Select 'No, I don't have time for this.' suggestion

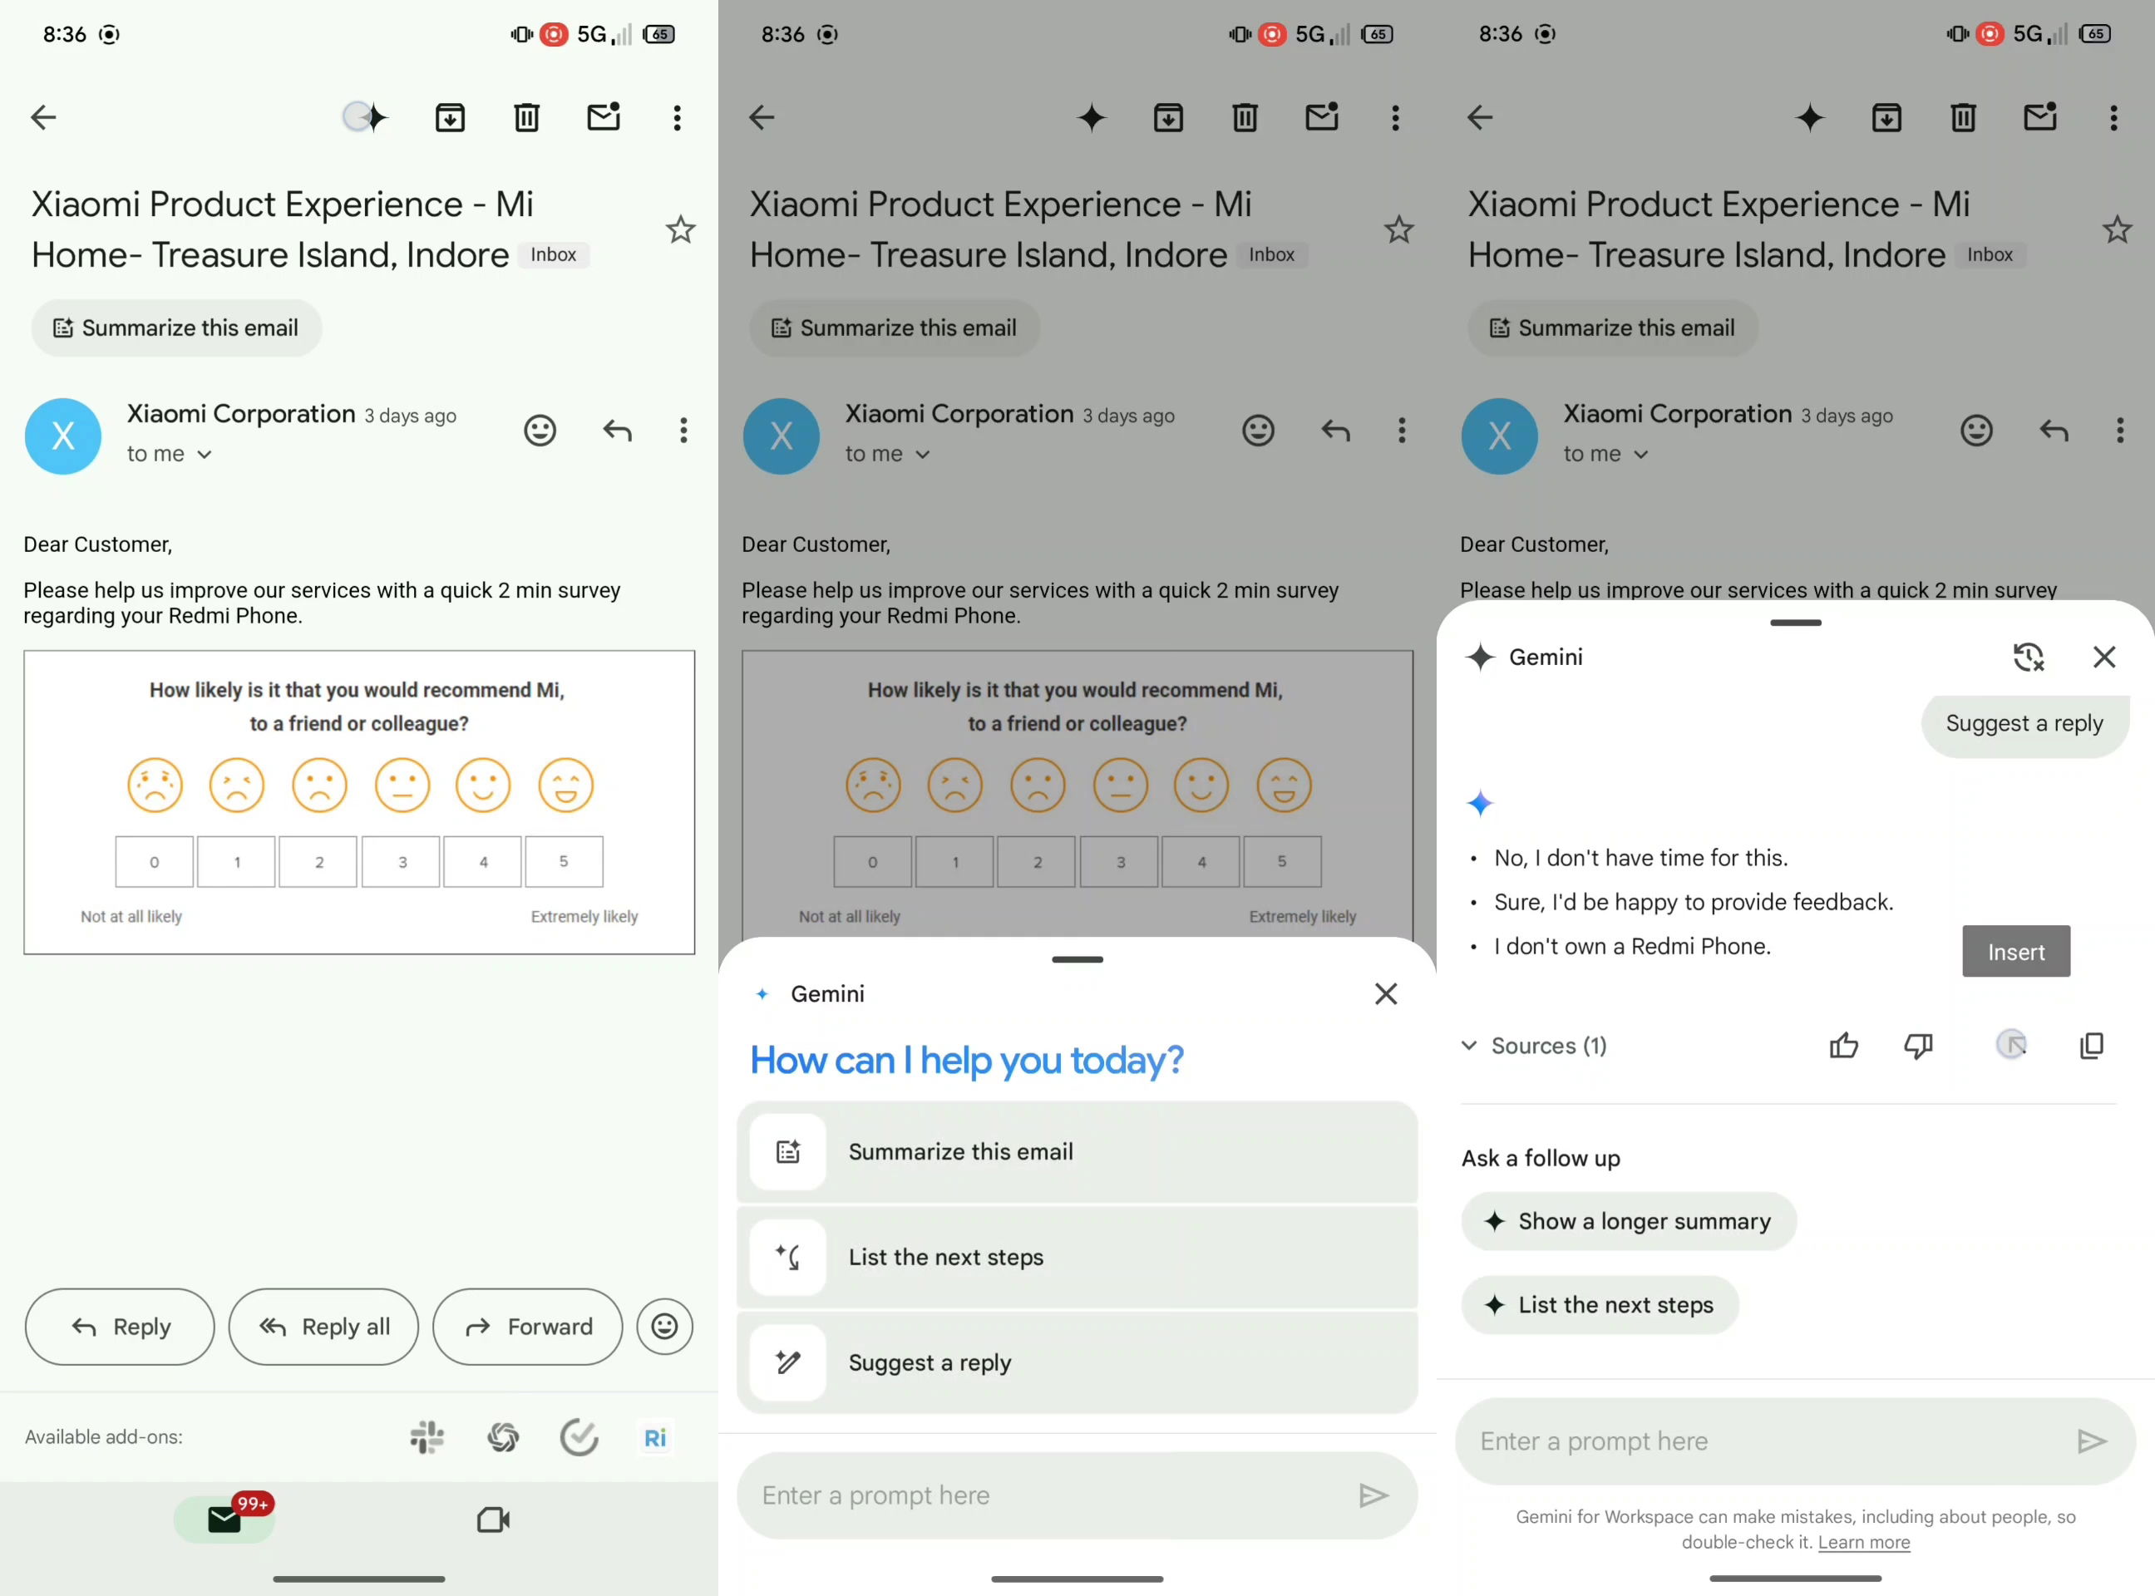1641,858
